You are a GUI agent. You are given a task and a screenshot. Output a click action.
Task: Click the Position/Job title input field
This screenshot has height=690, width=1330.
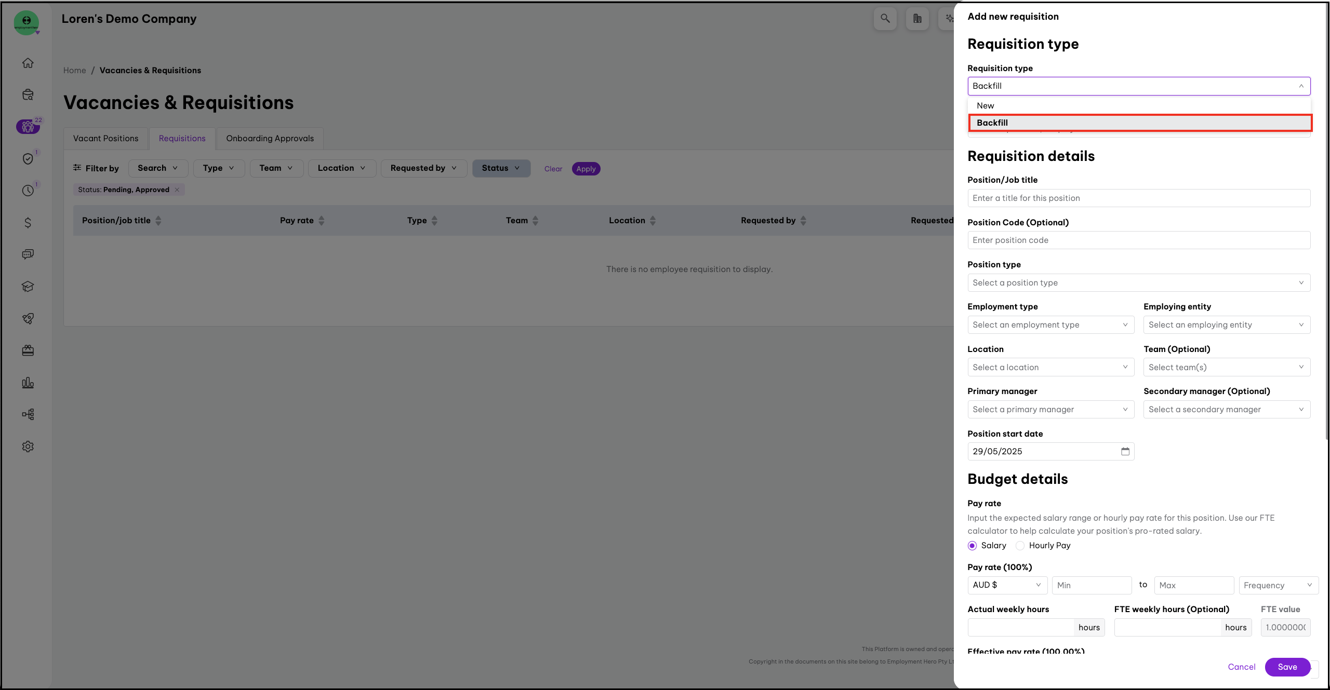coord(1138,198)
